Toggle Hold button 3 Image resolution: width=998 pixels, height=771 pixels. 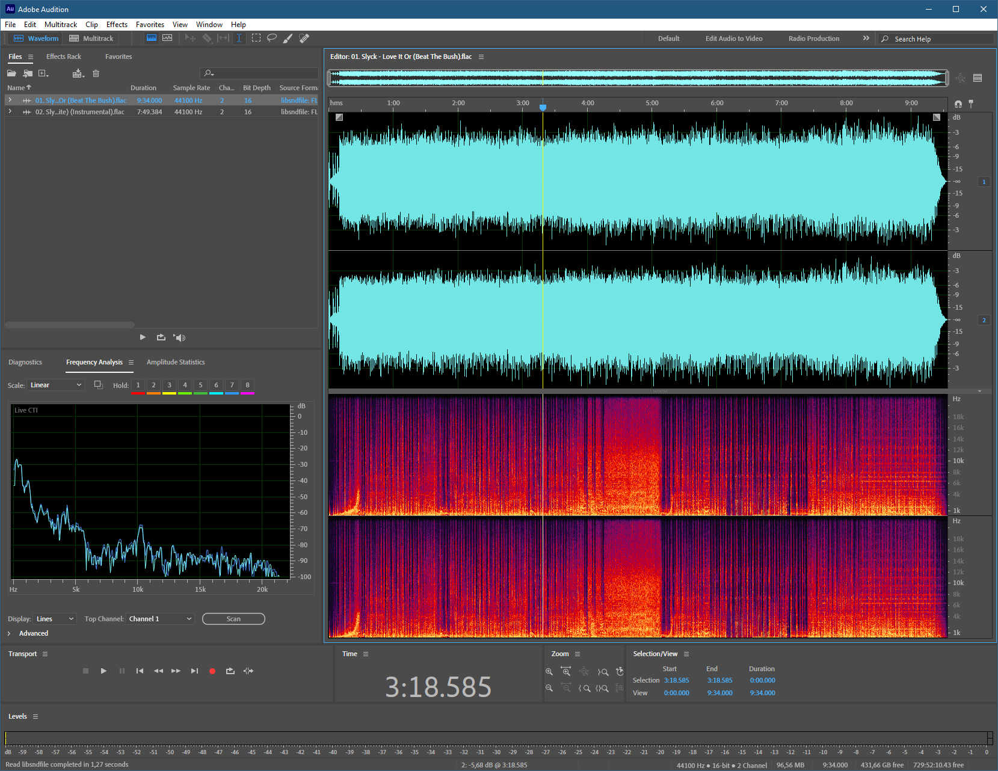click(169, 385)
